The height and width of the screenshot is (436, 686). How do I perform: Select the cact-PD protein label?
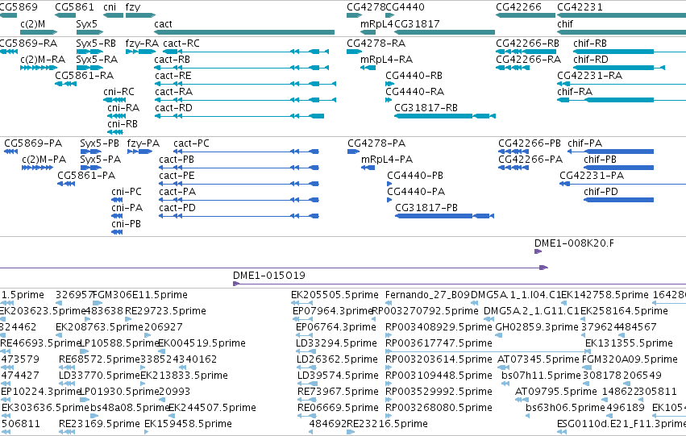[177, 208]
